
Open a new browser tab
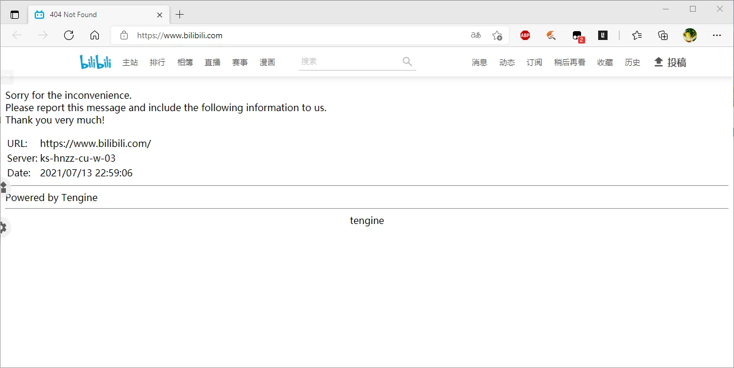180,15
